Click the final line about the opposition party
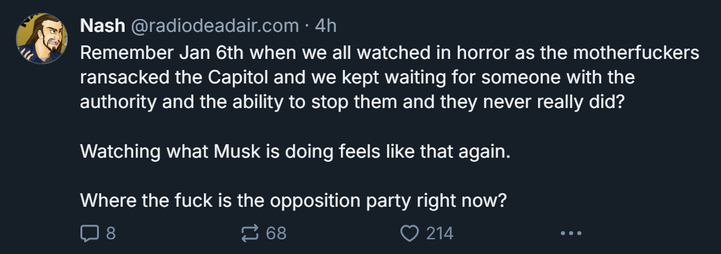Screen dimensions: 721x254 pos(294,200)
